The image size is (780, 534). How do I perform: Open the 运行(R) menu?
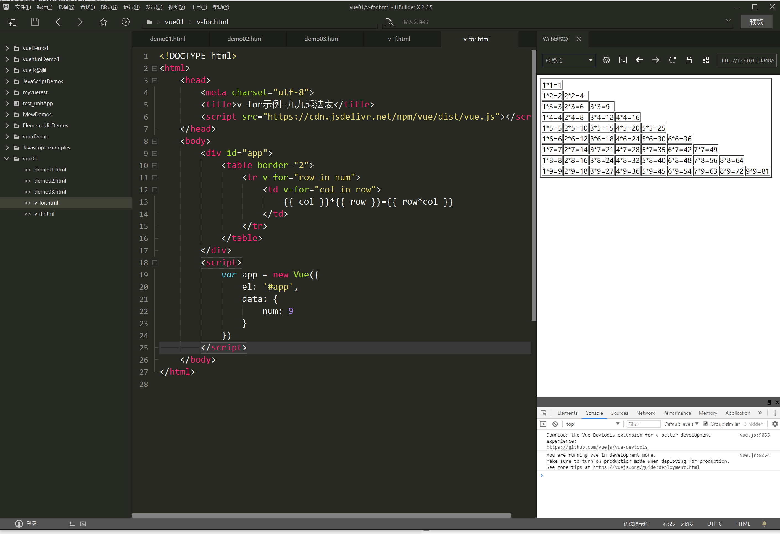(131, 7)
